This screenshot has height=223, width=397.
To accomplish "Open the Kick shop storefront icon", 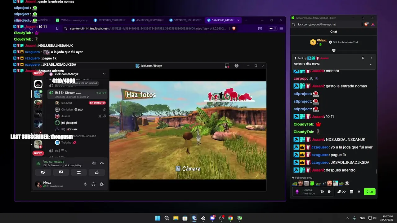I will pyautogui.click(x=351, y=192).
